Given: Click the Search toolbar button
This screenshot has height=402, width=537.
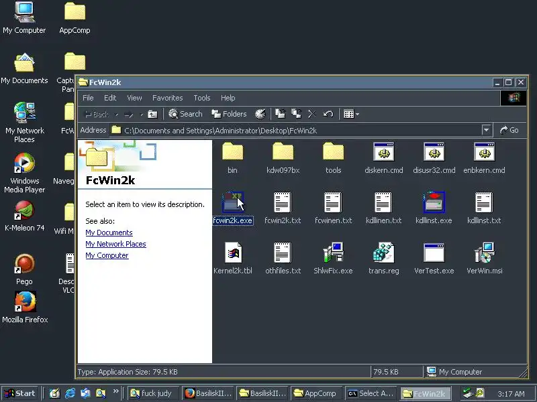Looking at the screenshot, I should [x=185, y=114].
